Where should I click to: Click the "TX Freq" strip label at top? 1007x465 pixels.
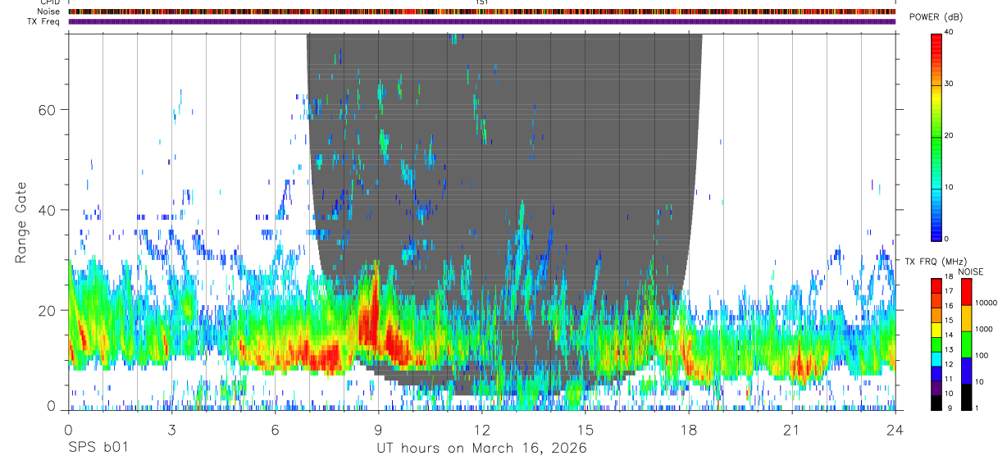pos(43,21)
